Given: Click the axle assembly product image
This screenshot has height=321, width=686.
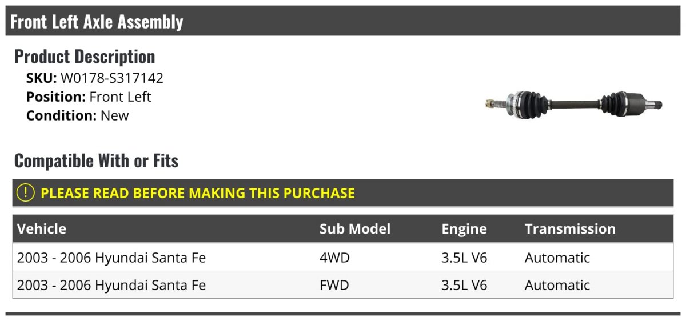Looking at the screenshot, I should [574, 104].
